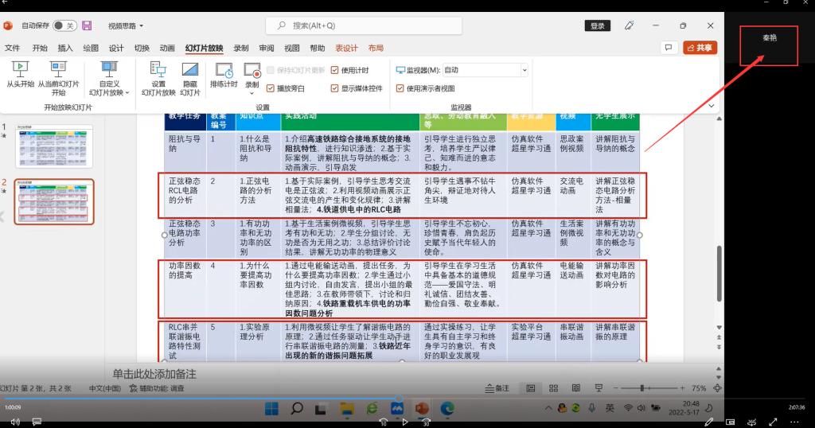Click the Hide Slide icon
Image resolution: width=815 pixels, height=428 pixels.
[189, 69]
